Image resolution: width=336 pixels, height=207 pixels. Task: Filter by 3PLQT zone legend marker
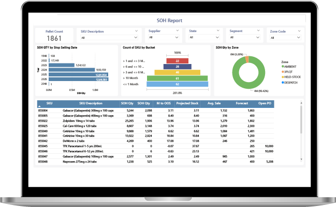(283, 72)
